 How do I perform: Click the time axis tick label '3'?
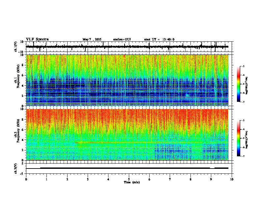point(88,179)
